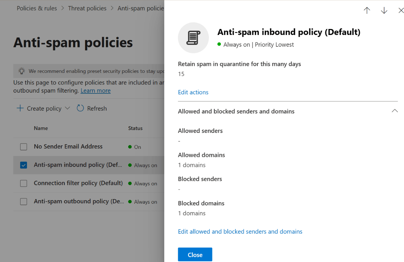Click Anti-spam inbound policy (Default) title

[x=289, y=32]
